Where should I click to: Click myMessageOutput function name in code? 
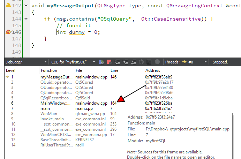coord(70,6)
